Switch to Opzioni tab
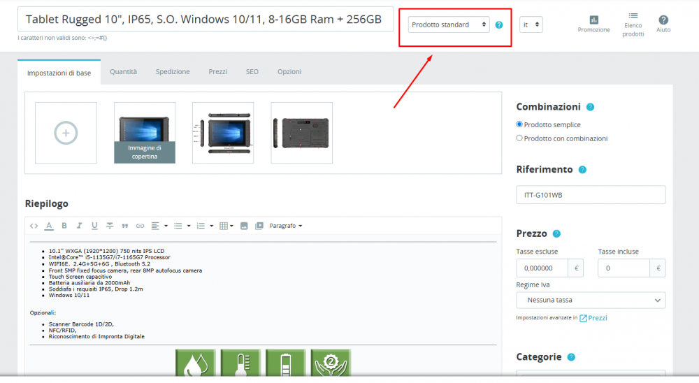The height and width of the screenshot is (383, 699). click(289, 72)
